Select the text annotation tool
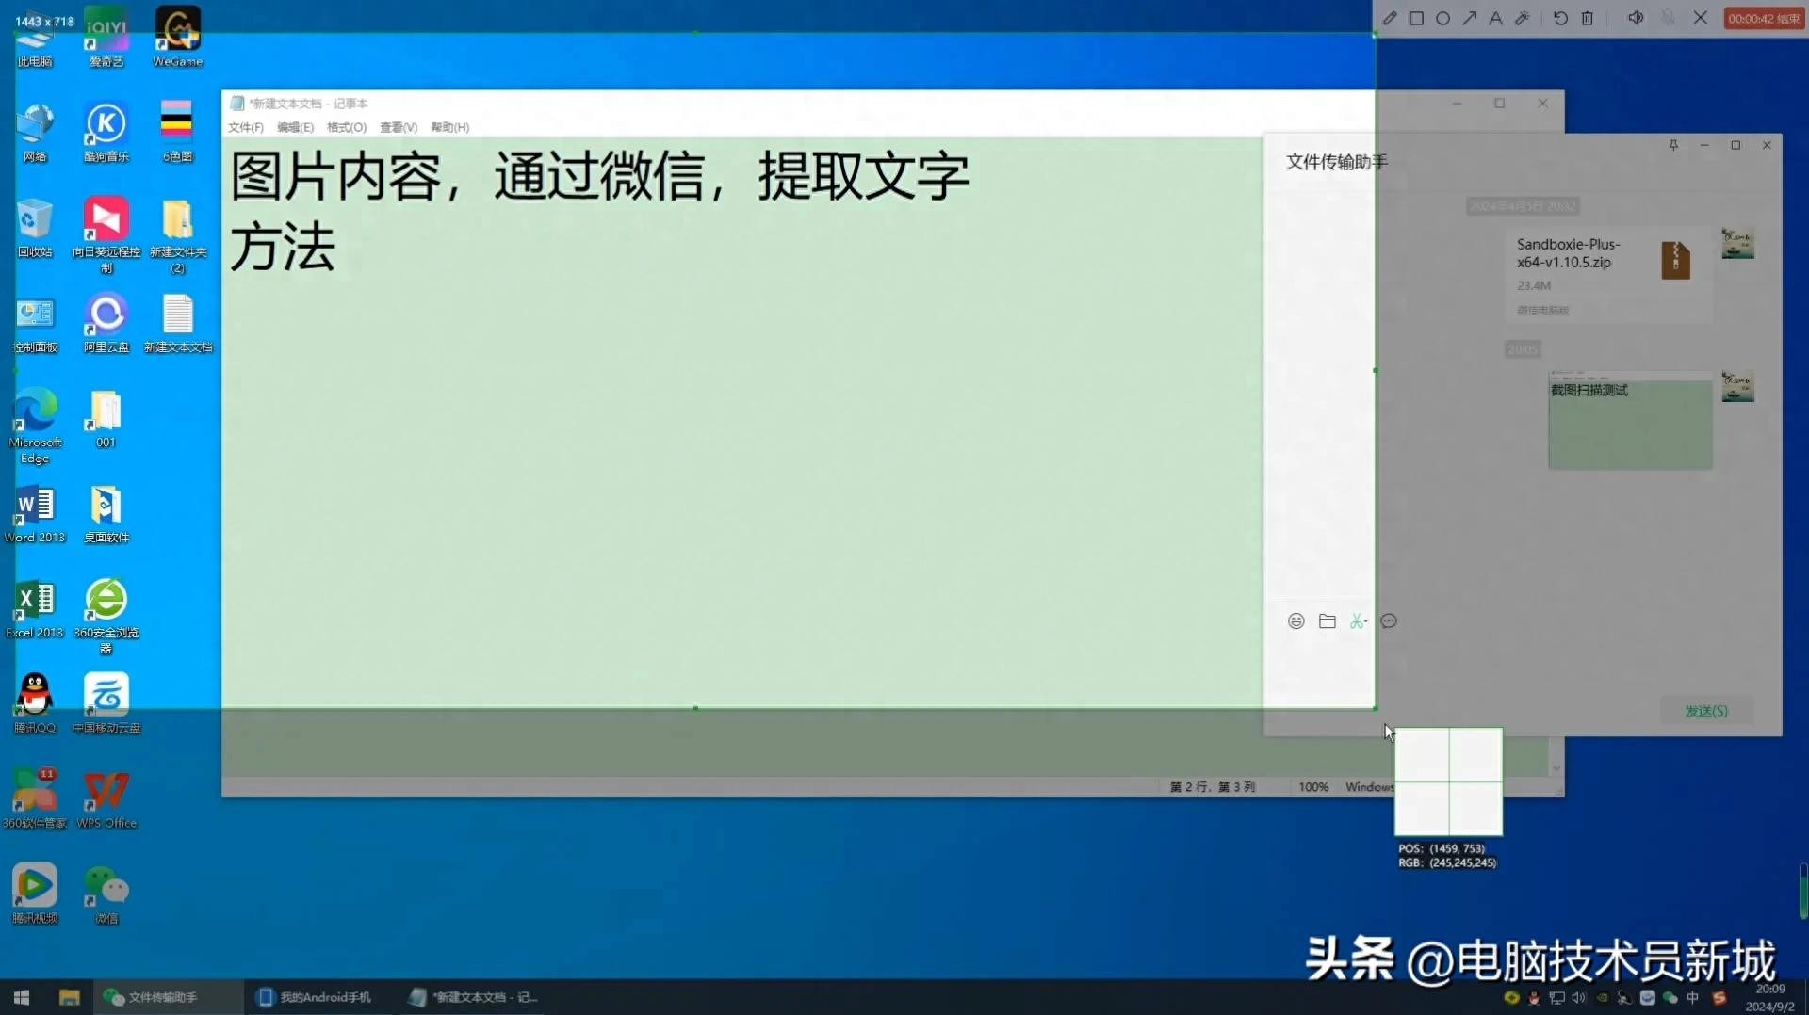 point(1495,18)
